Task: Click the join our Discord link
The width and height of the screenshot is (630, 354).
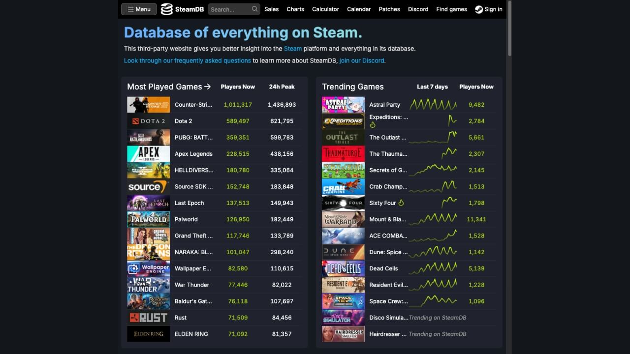Action: pos(362,60)
